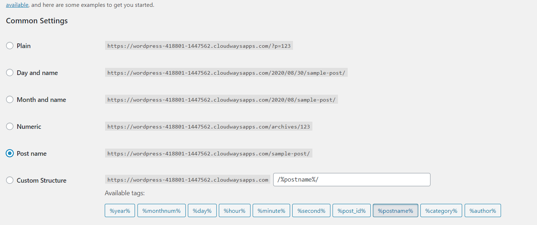The height and width of the screenshot is (225, 537).
Task: Select Month and name permalink option
Action: pos(10,100)
